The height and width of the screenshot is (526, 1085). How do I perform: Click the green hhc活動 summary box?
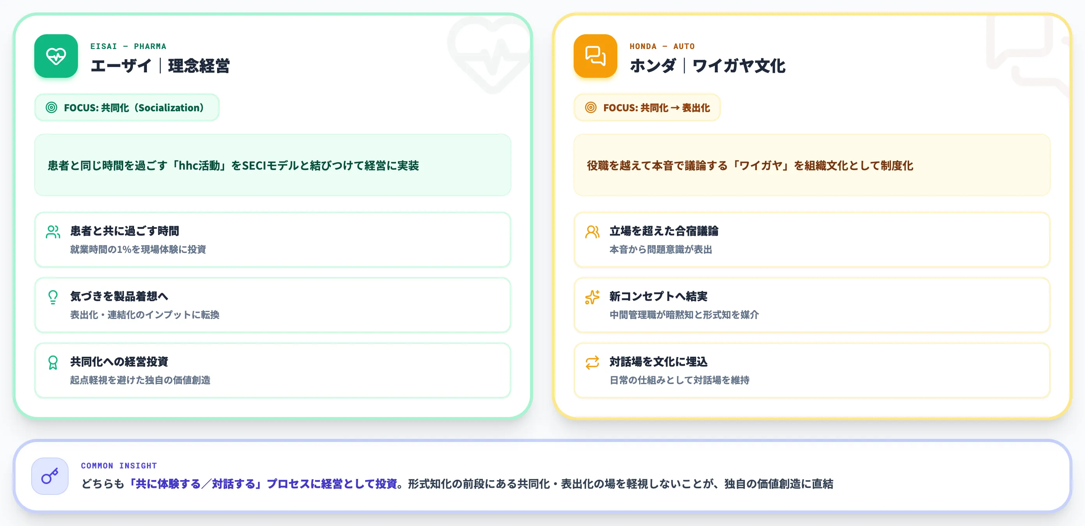coord(272,165)
